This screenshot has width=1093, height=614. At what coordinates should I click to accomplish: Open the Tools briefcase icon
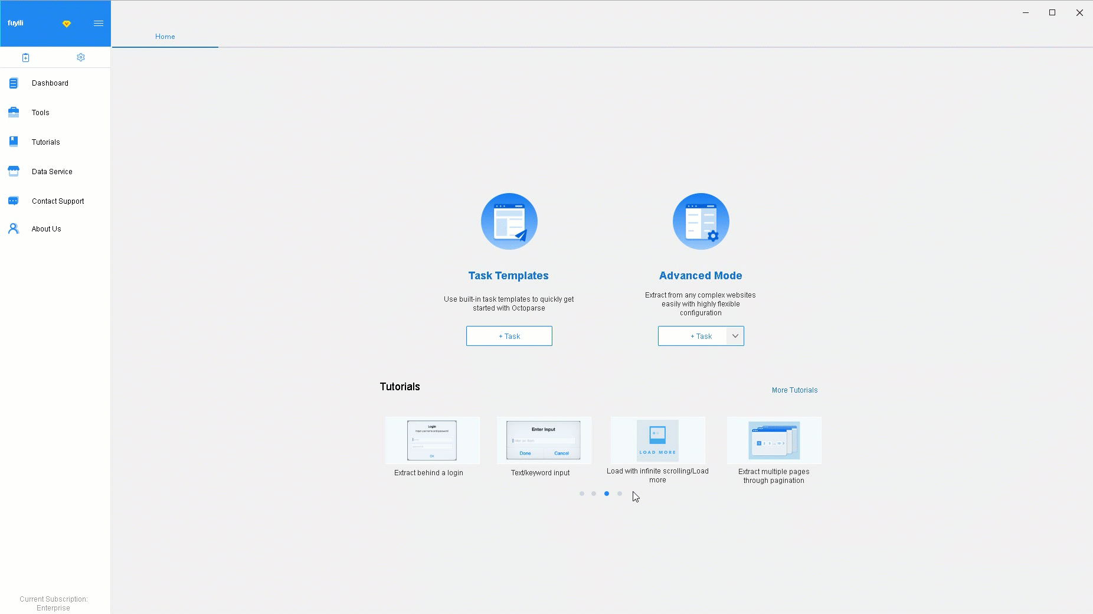[x=14, y=112]
